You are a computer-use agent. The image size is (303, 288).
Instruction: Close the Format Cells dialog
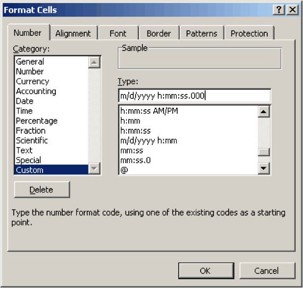292,10
